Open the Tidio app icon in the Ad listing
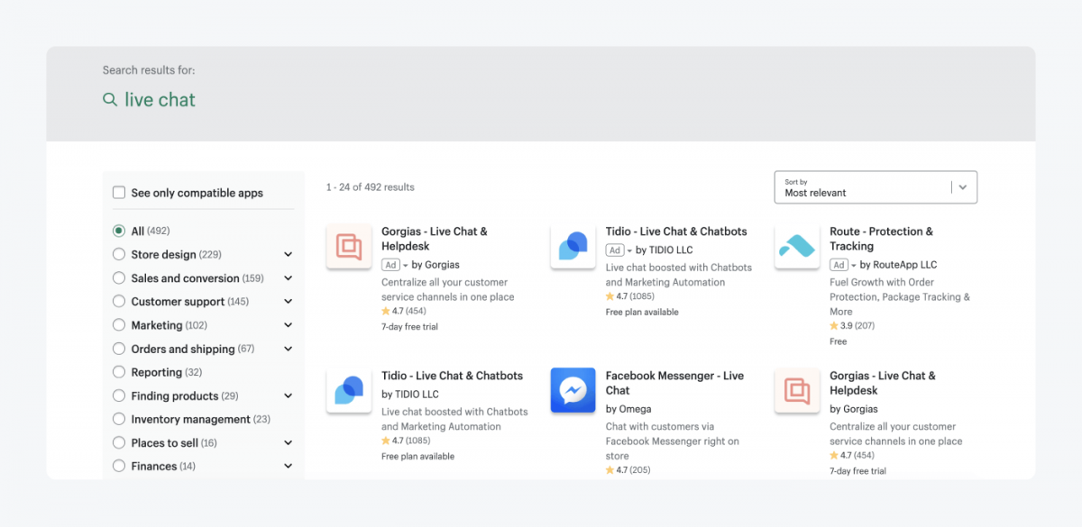 [573, 246]
